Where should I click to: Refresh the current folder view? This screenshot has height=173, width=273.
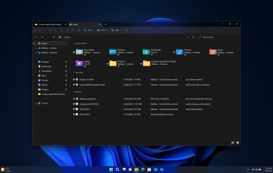[x=193, y=37]
